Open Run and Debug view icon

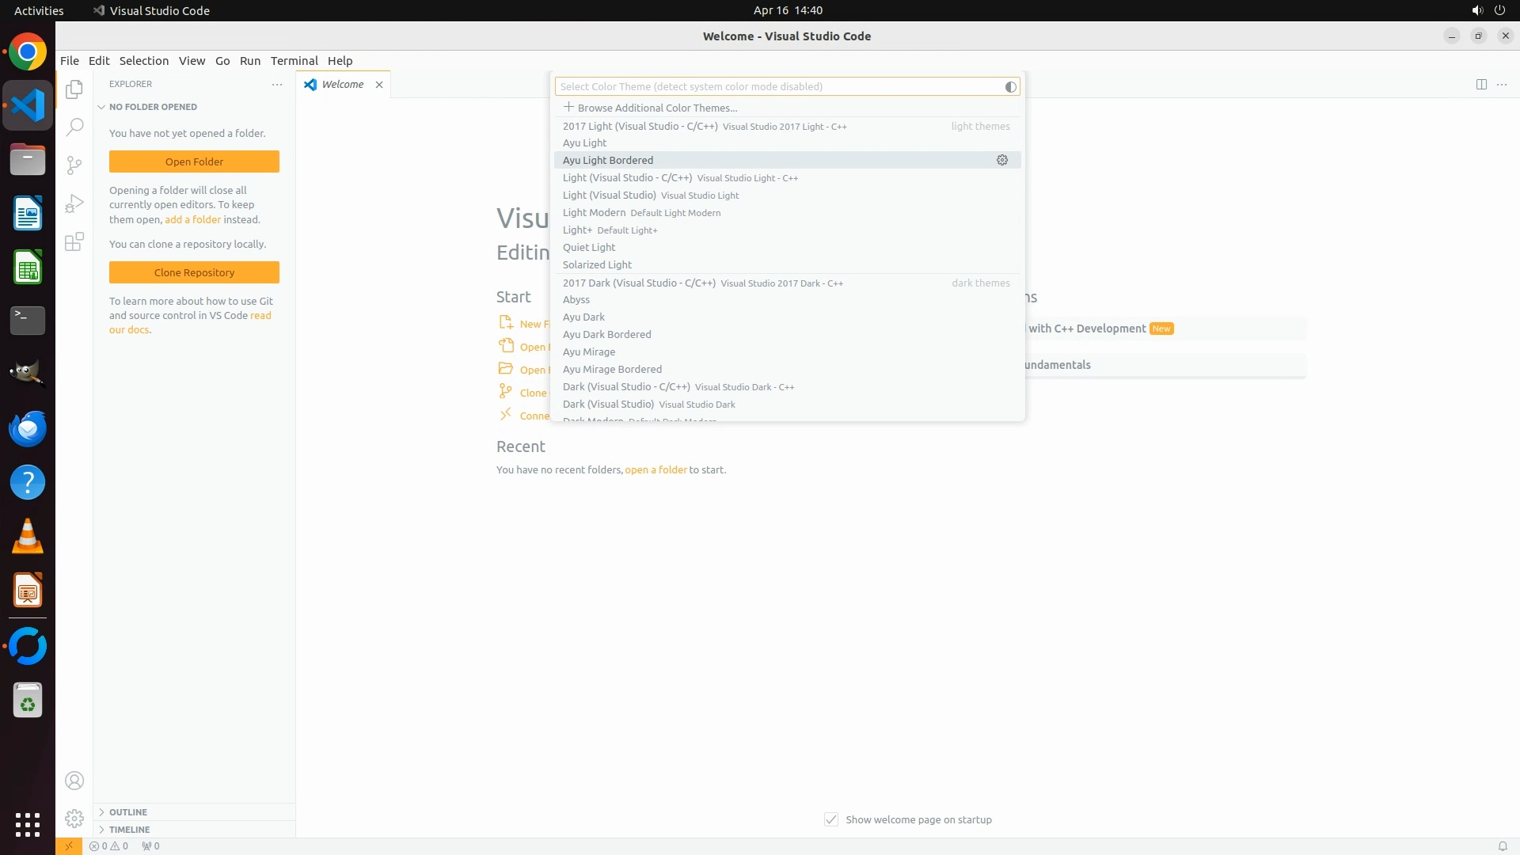click(x=74, y=203)
